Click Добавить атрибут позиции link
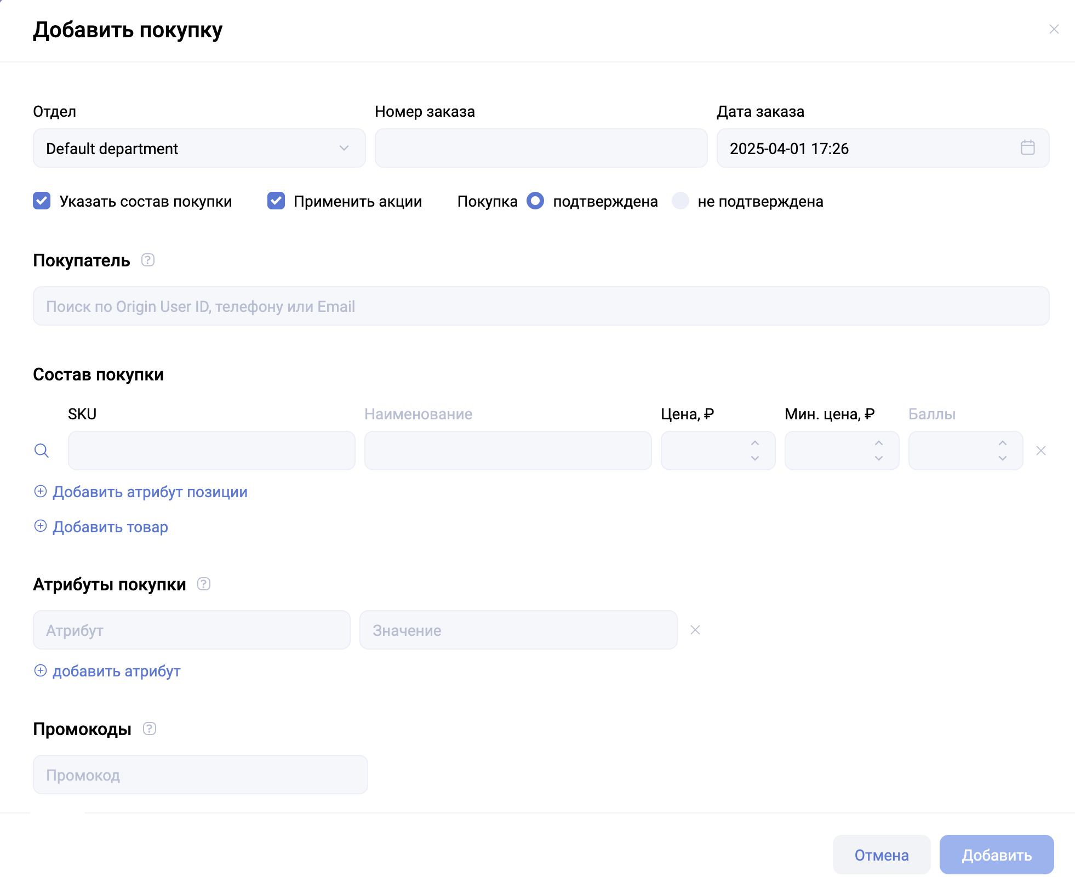This screenshot has width=1075, height=888. click(x=150, y=492)
